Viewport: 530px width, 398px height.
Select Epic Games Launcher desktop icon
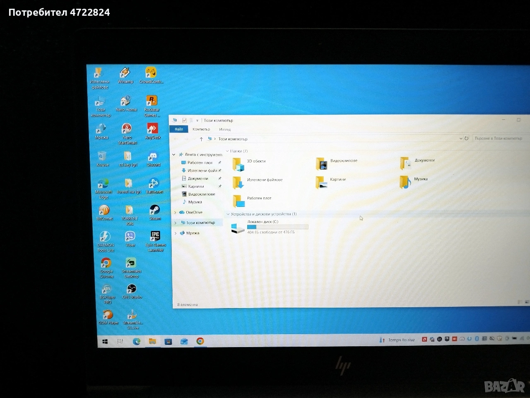[x=155, y=242]
